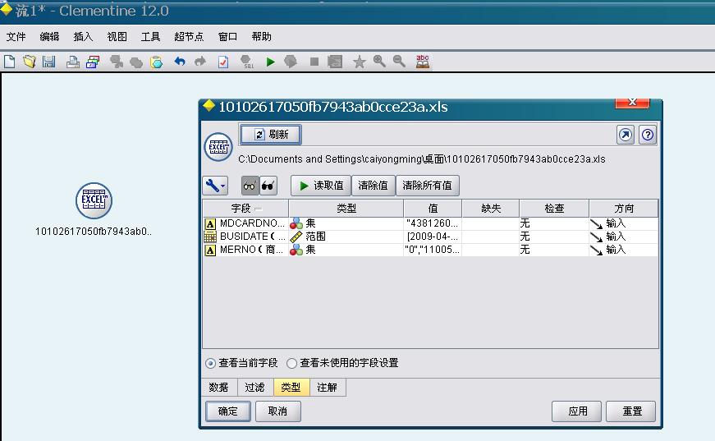Open the 工具 menu
Image resolution: width=715 pixels, height=441 pixels.
[150, 37]
